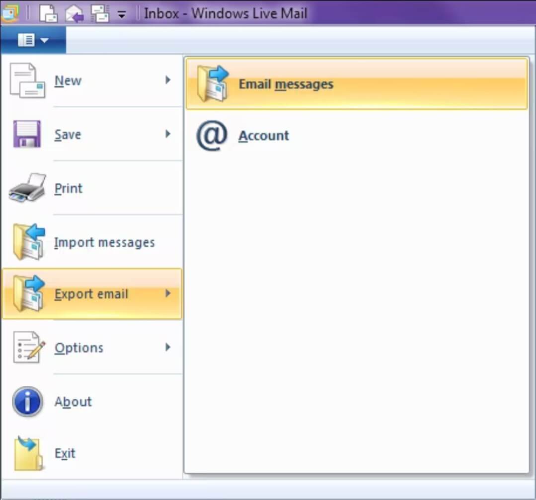Open the Customize Quick Access Toolbar arrow
536x500 pixels.
[122, 14]
